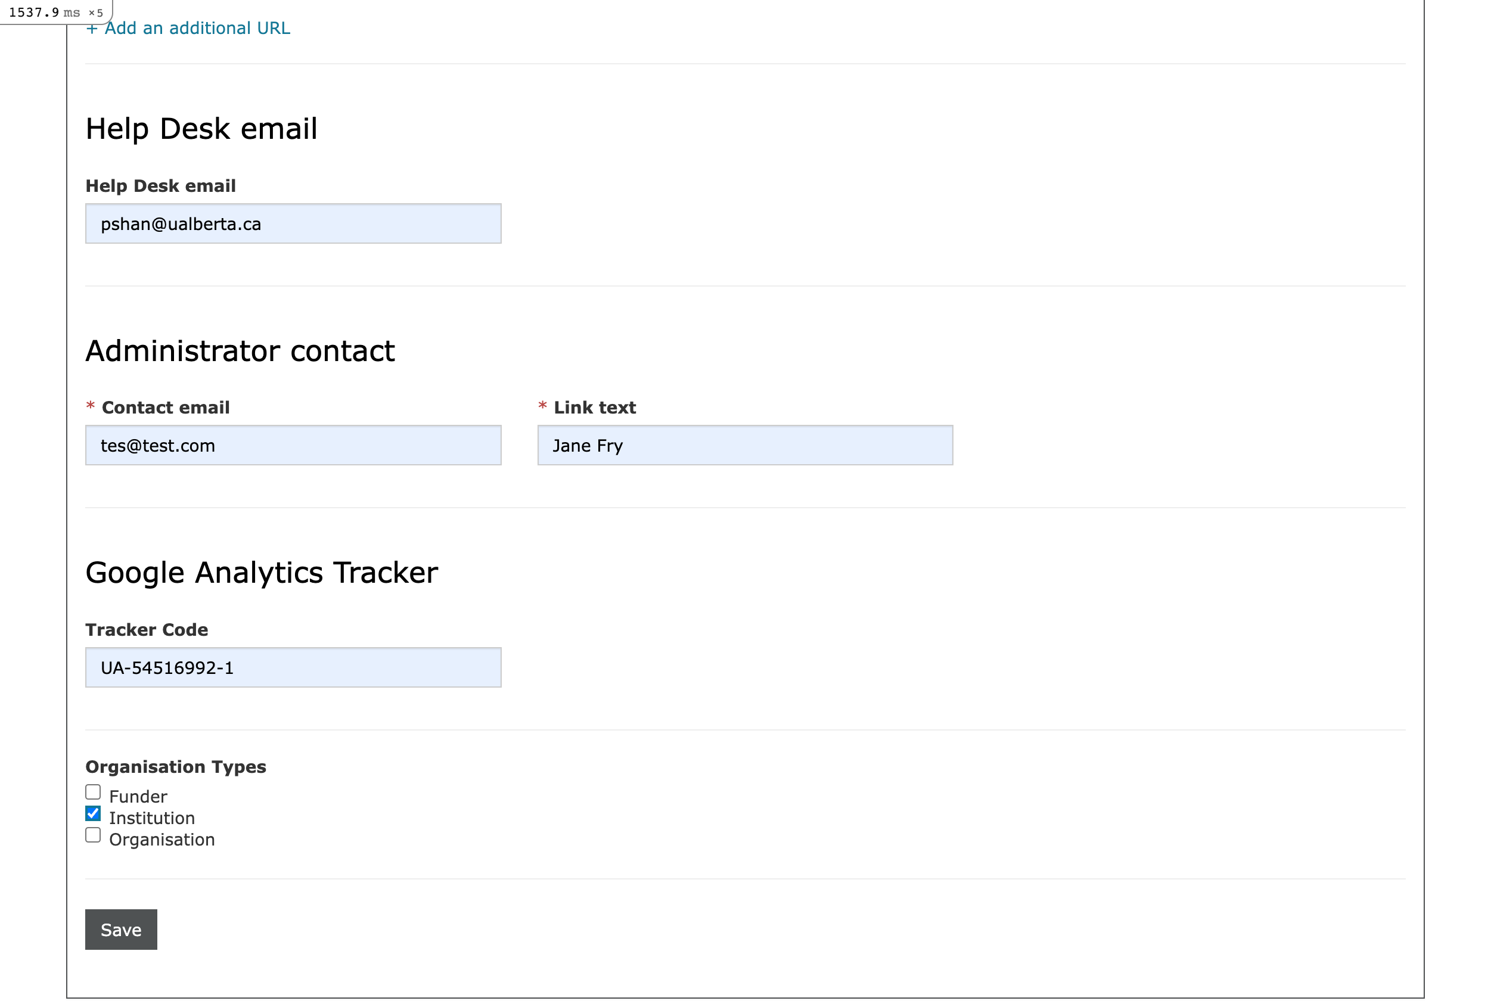The image size is (1491, 1007).
Task: Click the Jane Fry text value
Action: [586, 445]
